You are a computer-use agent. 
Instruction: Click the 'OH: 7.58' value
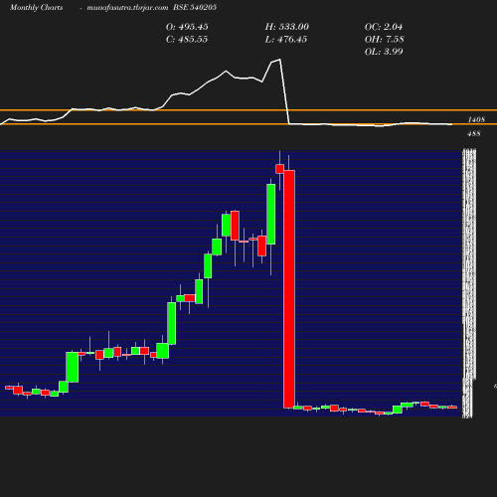385,39
